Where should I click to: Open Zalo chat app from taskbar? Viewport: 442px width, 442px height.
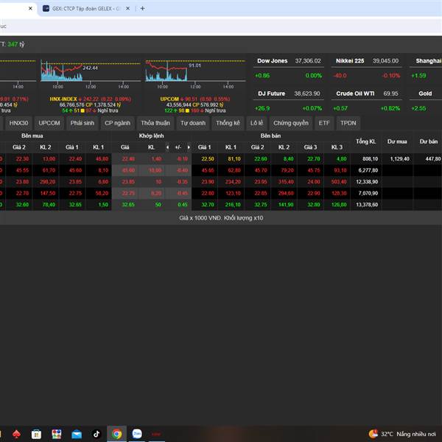tap(137, 434)
